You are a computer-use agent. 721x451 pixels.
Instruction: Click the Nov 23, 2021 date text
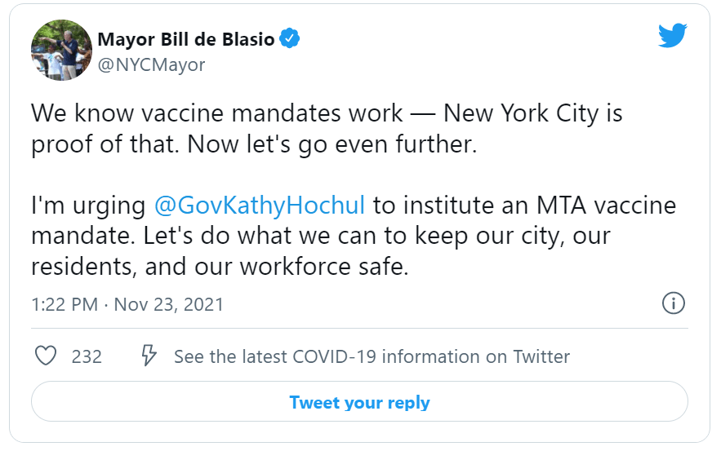pyautogui.click(x=168, y=305)
